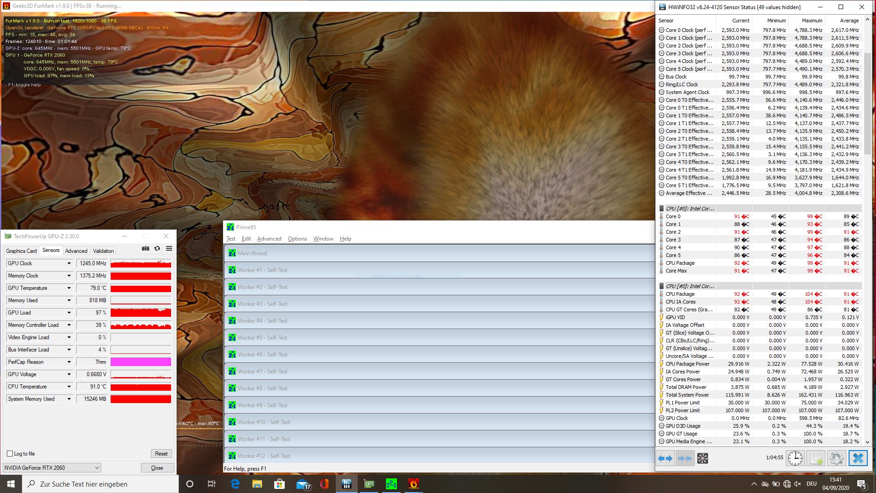
Task: Open HWiNFO fan control icon
Action: (703, 458)
